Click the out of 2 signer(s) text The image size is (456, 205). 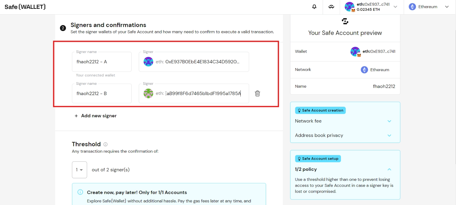(111, 170)
